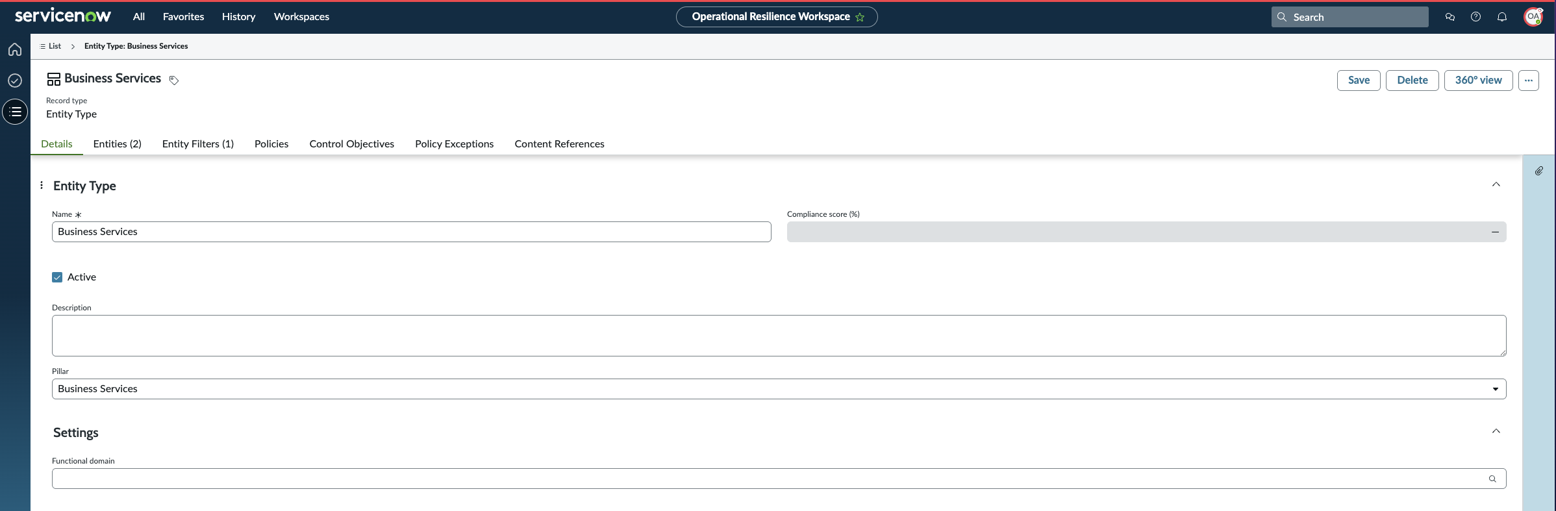This screenshot has height=511, width=1556.
Task: Toggle the Active checkbox
Action: point(57,277)
